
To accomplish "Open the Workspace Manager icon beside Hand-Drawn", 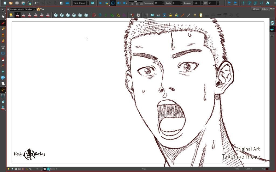I will (93, 3).
